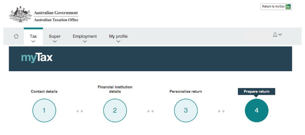Expand the chevron under Tax
This screenshot has width=305, height=135.
[x=33, y=41]
